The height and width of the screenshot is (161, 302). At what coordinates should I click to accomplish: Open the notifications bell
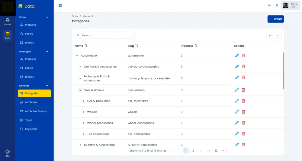277,5
